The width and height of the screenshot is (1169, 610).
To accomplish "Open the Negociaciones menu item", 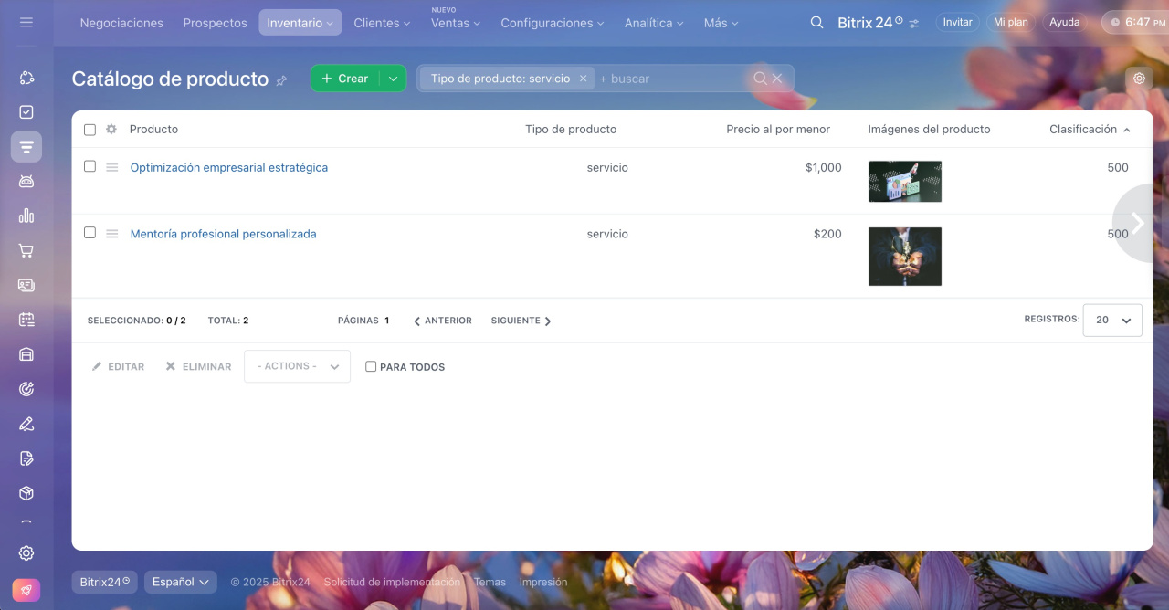I will [x=121, y=23].
